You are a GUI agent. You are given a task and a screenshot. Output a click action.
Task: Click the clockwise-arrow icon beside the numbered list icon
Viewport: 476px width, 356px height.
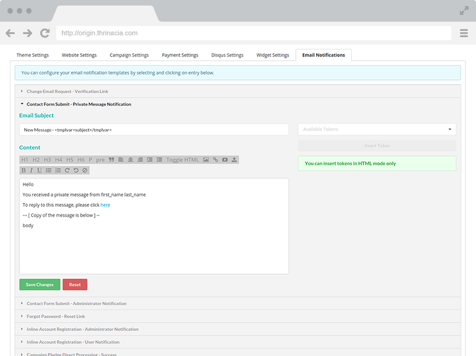coord(67,170)
